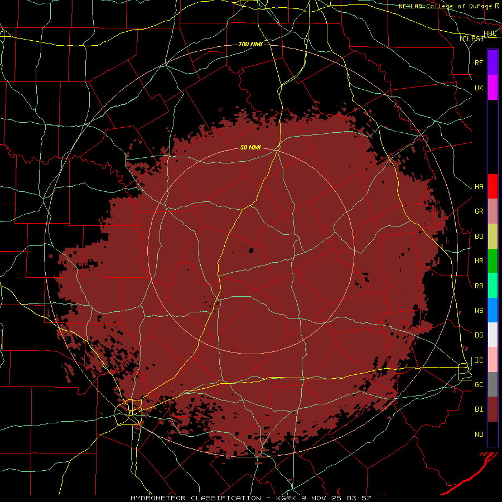The width and height of the screenshot is (502, 502).
Task: Click the red HA legend color
Action: (x=493, y=186)
